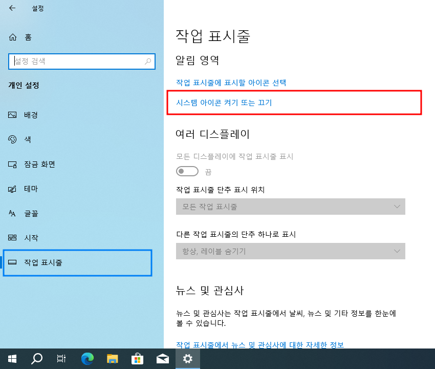Click the 알림 영역 heading
The height and width of the screenshot is (369, 435).
(x=197, y=60)
